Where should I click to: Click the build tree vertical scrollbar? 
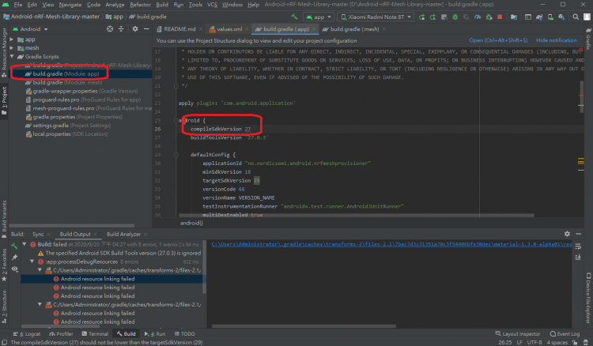point(205,267)
